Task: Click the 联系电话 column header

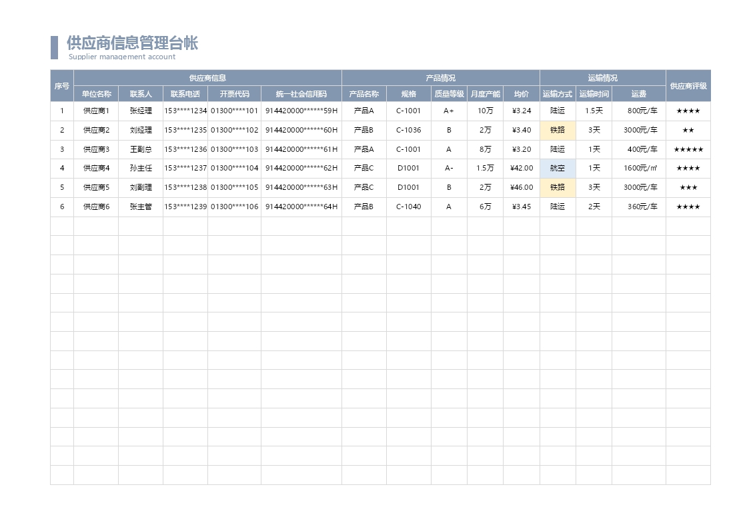Action: click(x=185, y=94)
